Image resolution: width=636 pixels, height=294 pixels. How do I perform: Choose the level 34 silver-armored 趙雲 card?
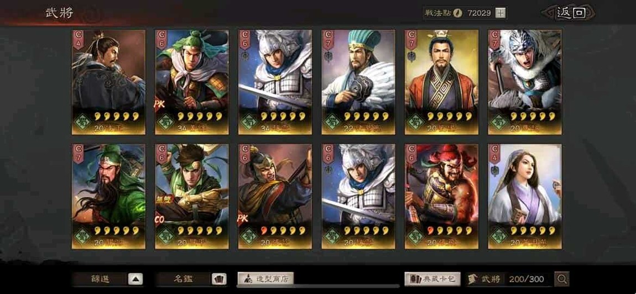(275, 82)
